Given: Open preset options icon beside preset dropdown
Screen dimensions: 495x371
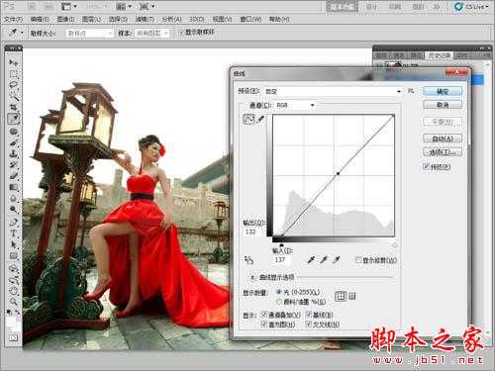Looking at the screenshot, I should [x=411, y=90].
